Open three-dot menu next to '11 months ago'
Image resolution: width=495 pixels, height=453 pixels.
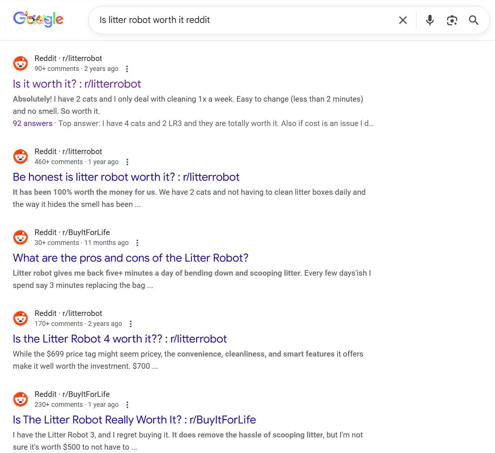137,243
